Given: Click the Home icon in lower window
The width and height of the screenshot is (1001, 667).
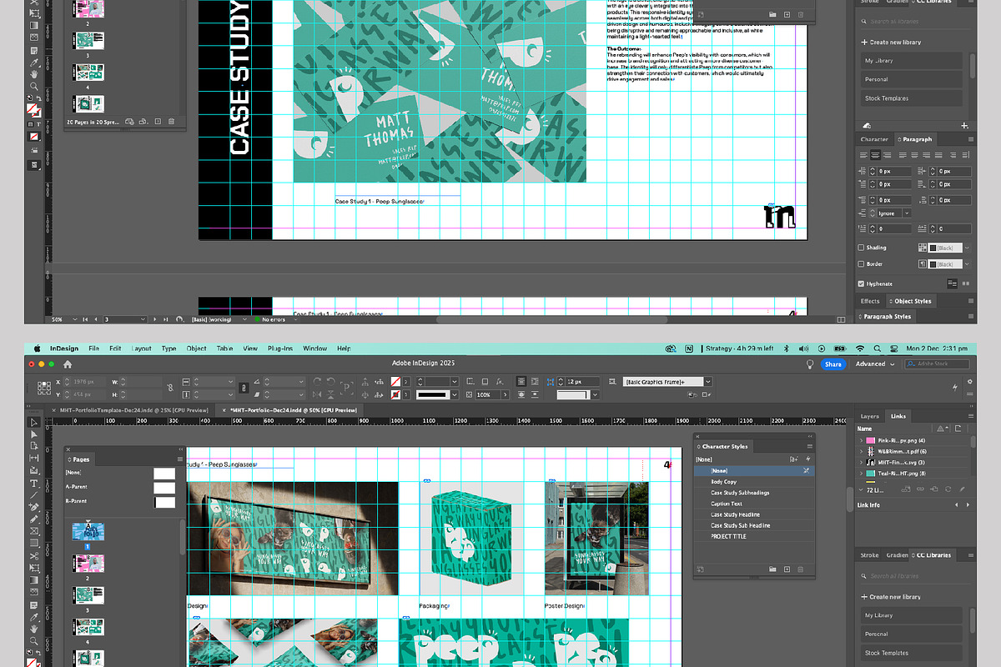Looking at the screenshot, I should pyautogui.click(x=68, y=364).
